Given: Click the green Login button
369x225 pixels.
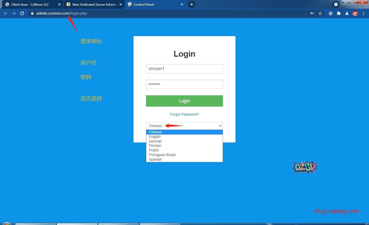Looking at the screenshot, I should 184,101.
